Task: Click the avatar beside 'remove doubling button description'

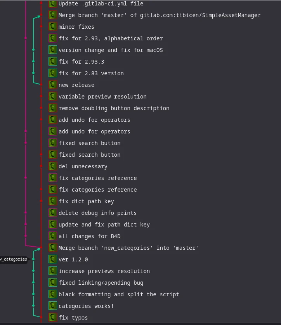Action: click(53, 108)
